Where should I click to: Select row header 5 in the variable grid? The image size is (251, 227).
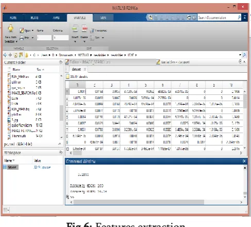click(x=67, y=117)
